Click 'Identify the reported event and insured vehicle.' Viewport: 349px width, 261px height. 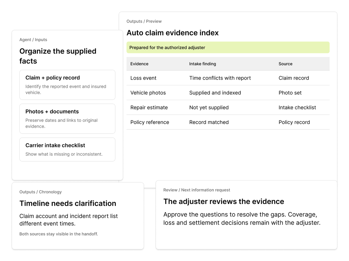66,89
